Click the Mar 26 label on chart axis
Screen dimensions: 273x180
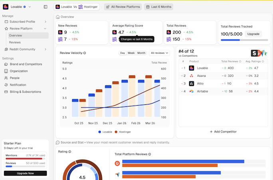[x=150, y=123]
